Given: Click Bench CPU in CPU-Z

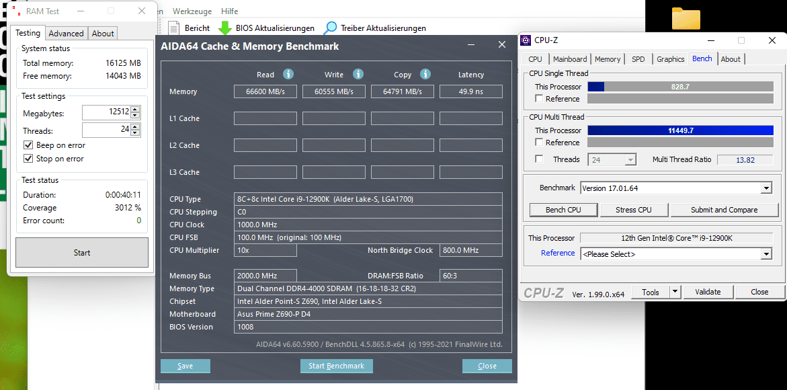Looking at the screenshot, I should click(563, 210).
